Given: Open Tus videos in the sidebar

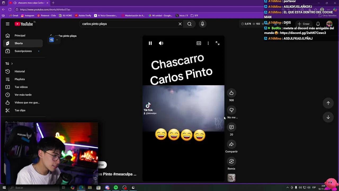Looking at the screenshot, I should click(23, 87).
